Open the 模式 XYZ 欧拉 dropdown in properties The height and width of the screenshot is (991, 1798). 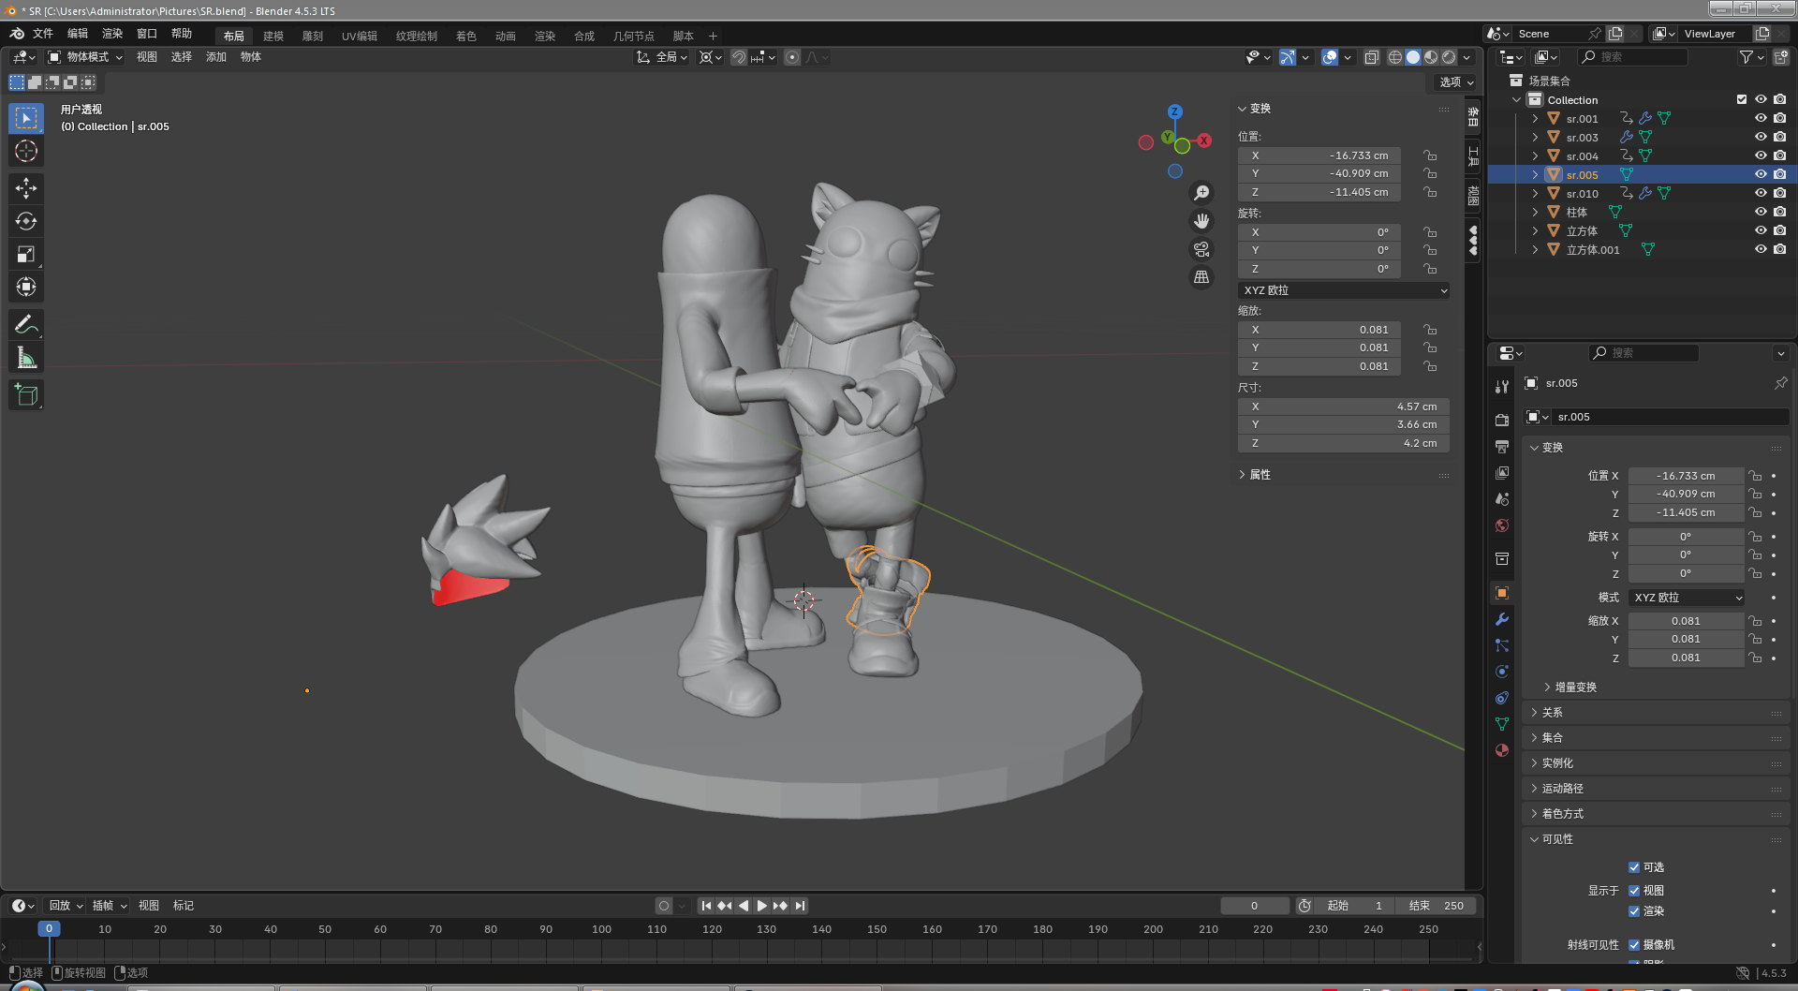(x=1687, y=598)
